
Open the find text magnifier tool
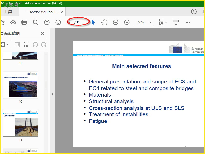coord(36,22)
